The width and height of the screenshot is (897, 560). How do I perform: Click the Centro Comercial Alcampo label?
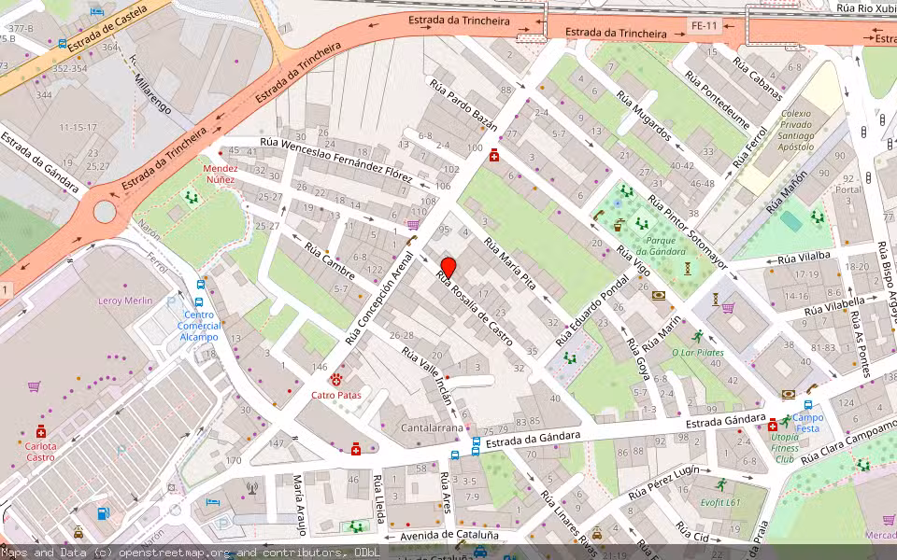click(198, 326)
